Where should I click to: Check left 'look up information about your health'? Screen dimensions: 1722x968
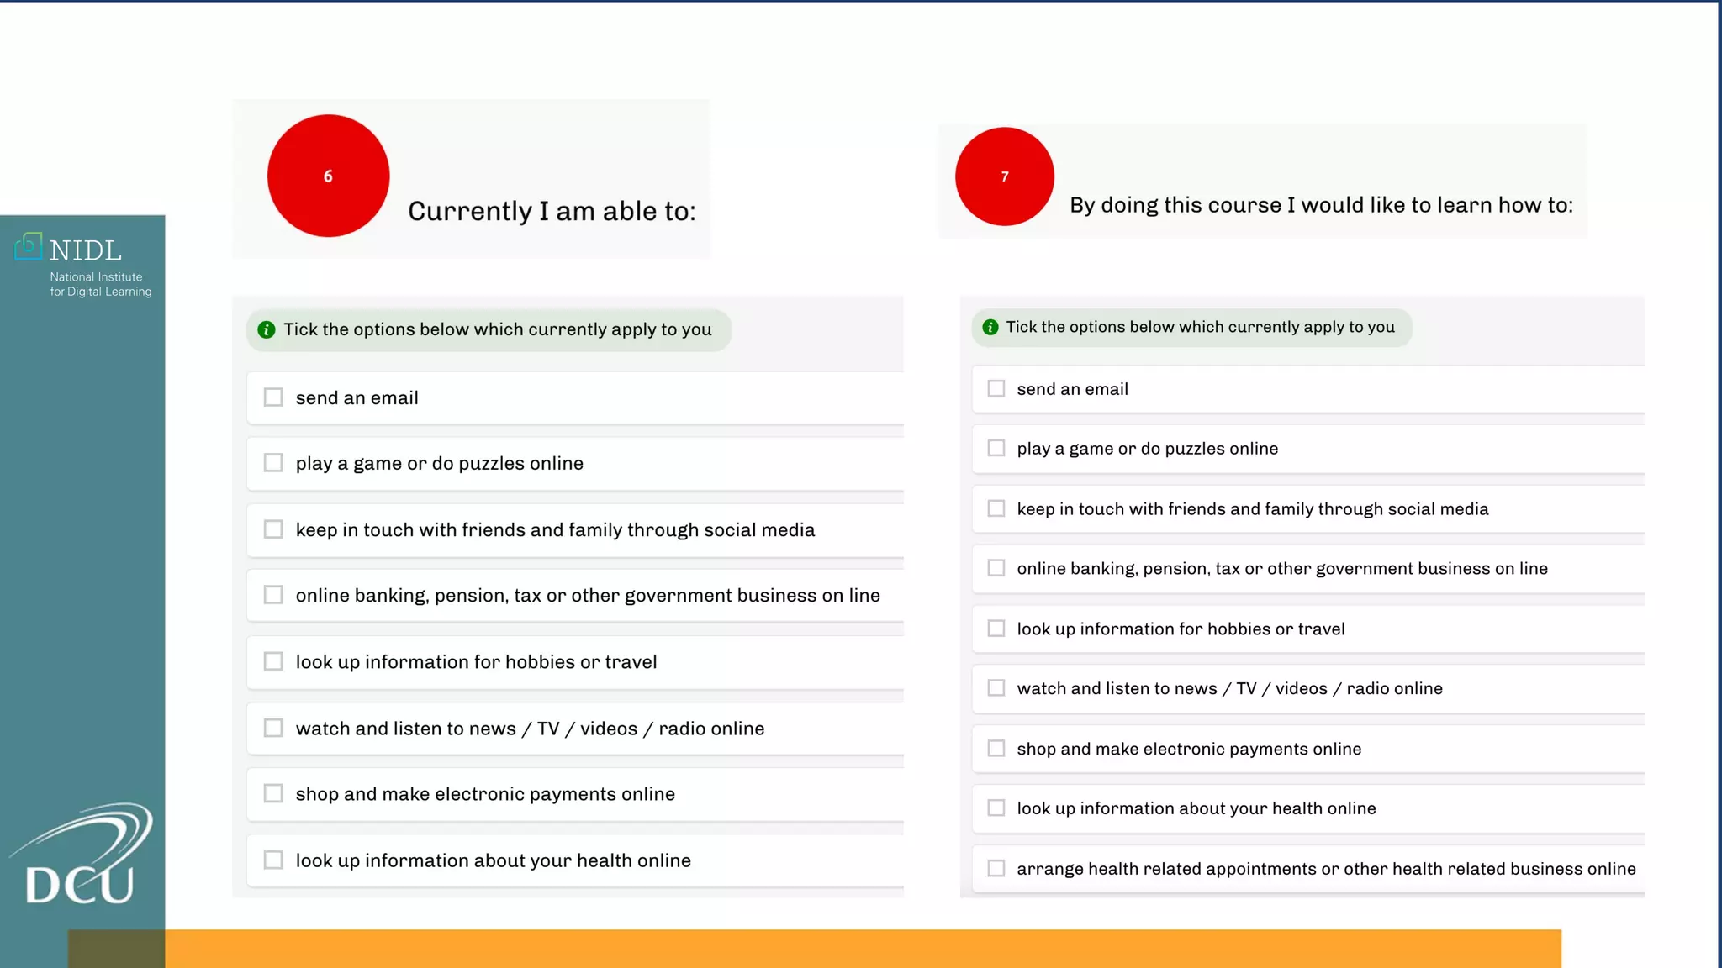pos(273,860)
